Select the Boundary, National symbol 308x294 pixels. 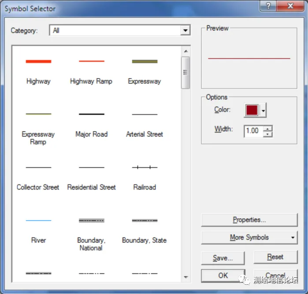tap(92, 220)
